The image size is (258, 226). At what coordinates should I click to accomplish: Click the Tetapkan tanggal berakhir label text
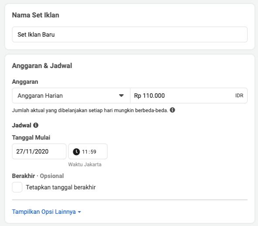61,187
